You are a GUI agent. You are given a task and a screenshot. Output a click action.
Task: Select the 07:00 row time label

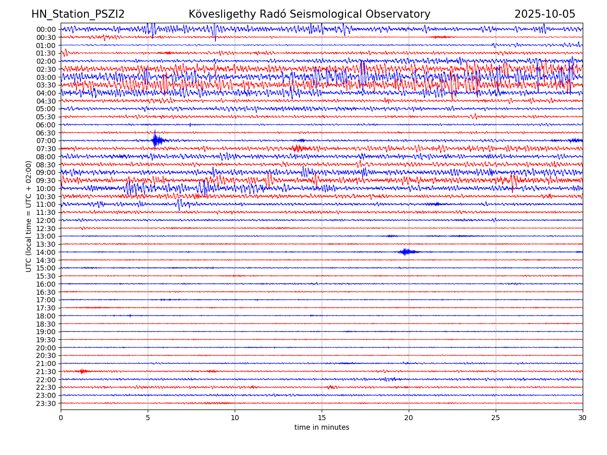(46, 141)
